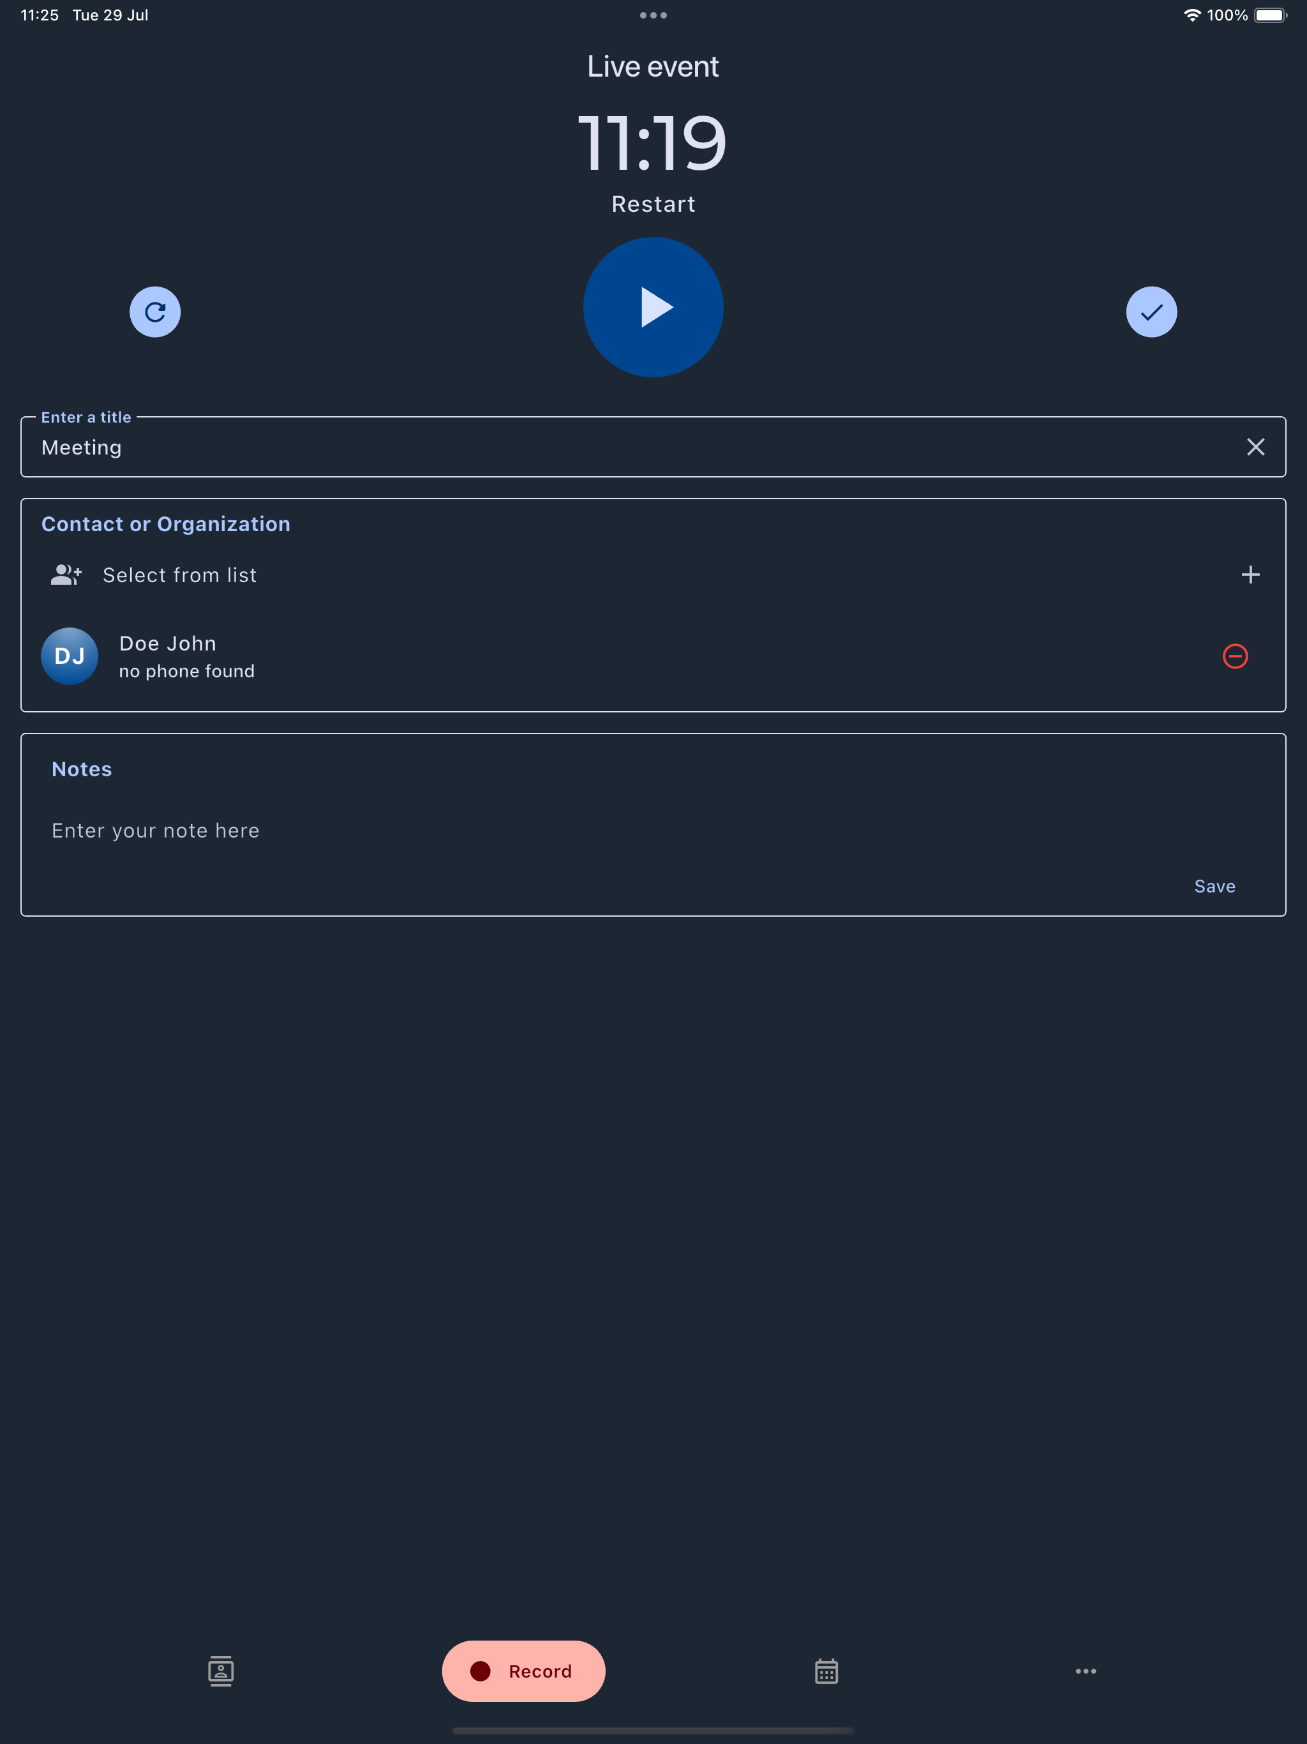Open the contacts tab in bottom bar
The height and width of the screenshot is (1744, 1307).
point(221,1671)
